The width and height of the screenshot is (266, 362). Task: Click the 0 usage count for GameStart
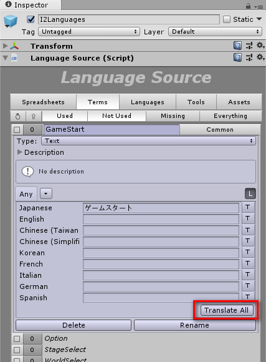click(x=32, y=130)
